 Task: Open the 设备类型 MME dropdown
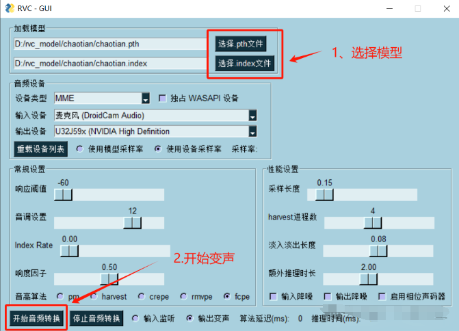[102, 98]
